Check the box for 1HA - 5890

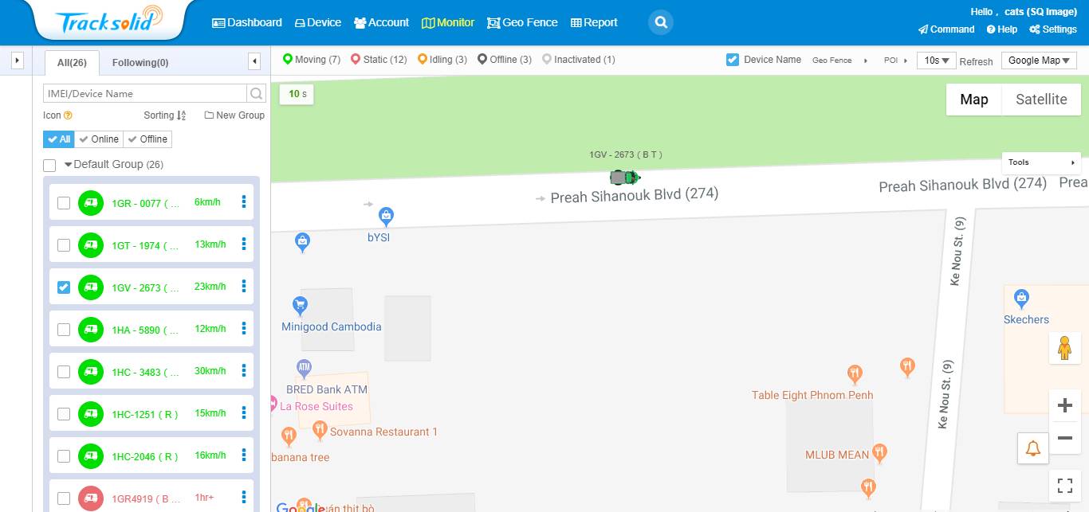click(x=64, y=330)
